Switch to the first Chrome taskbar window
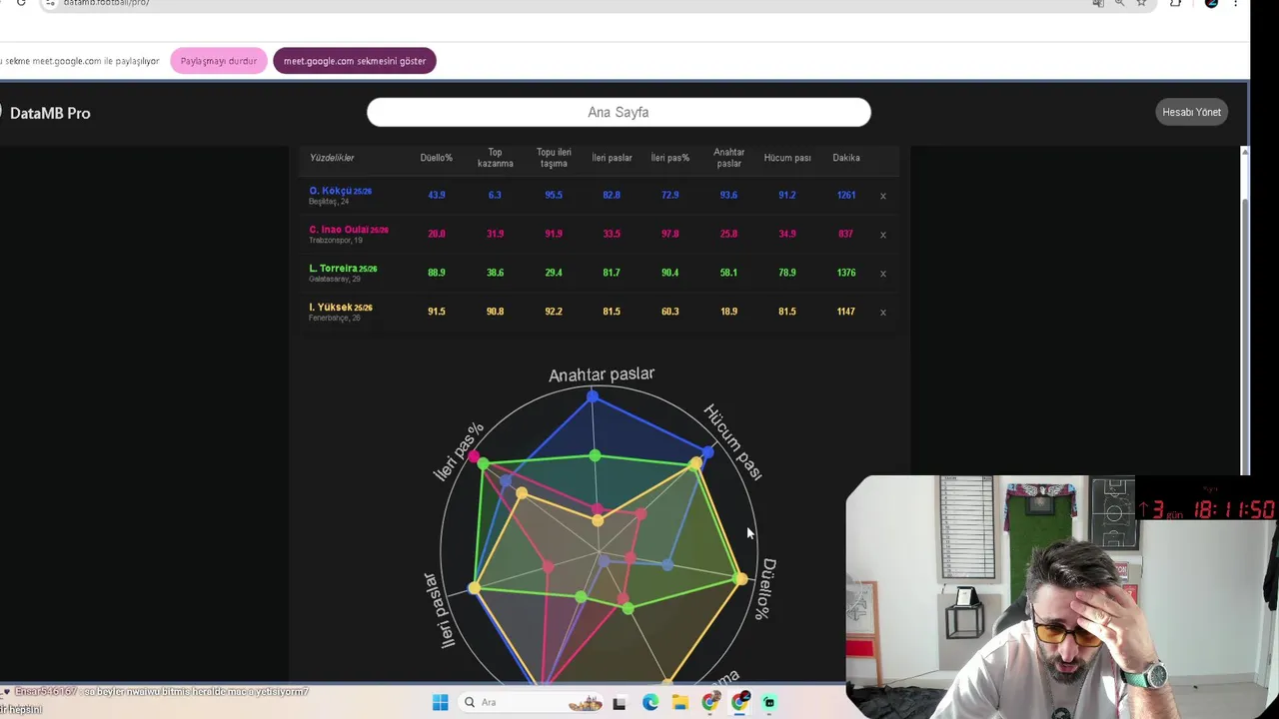Screen dimensions: 1279x719 click(x=709, y=703)
